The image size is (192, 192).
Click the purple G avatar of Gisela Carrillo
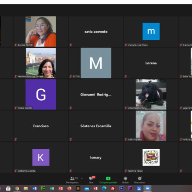coord(41,95)
